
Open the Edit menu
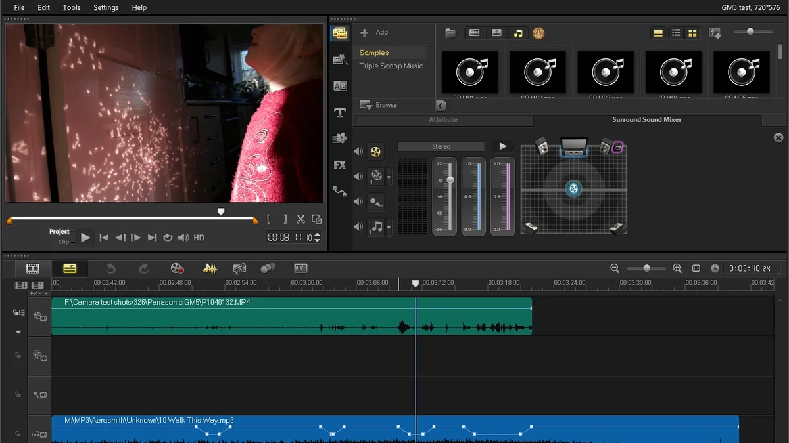(x=43, y=7)
